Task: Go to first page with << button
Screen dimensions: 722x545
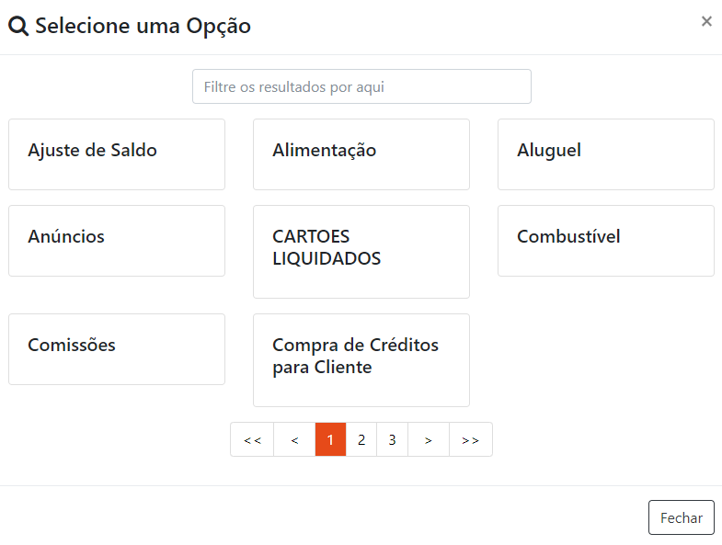Action: 252,440
